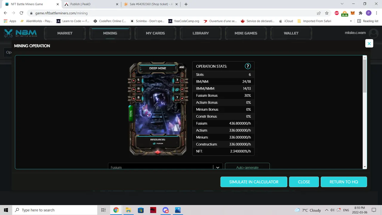This screenshot has width=382, height=215.
Task: Click the Fusium 436.800000/h value
Action: pos(240,123)
